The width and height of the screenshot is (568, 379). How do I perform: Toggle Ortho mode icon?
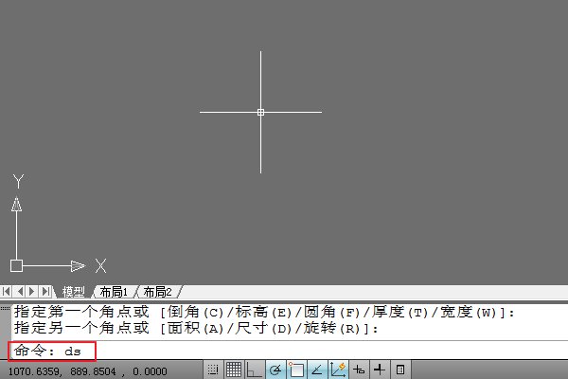coord(254,370)
